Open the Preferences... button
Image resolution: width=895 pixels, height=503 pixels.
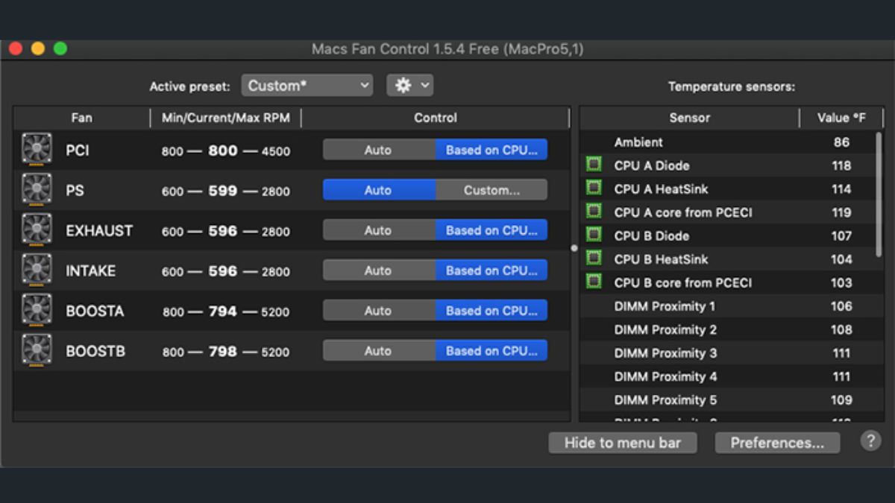pos(777,443)
